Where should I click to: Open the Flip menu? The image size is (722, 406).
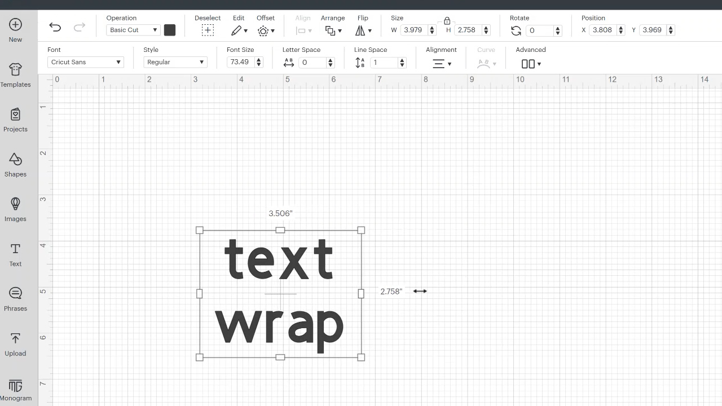[363, 30]
